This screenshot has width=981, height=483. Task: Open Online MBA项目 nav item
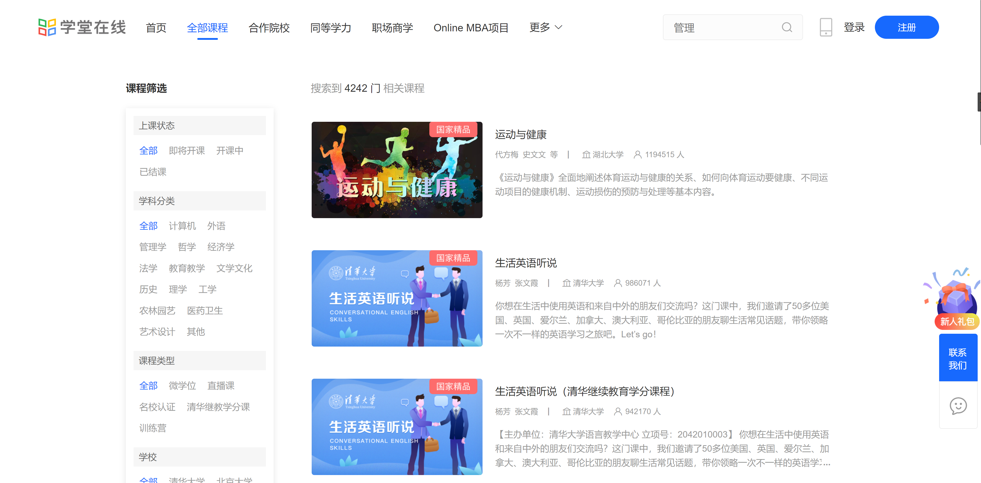[471, 28]
